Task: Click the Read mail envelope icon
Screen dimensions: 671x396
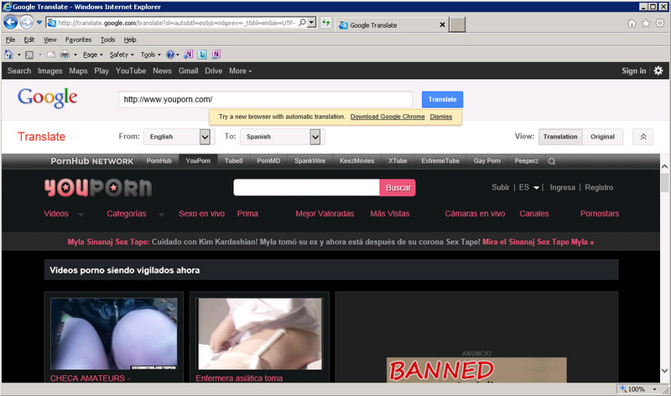Action: click(51, 55)
